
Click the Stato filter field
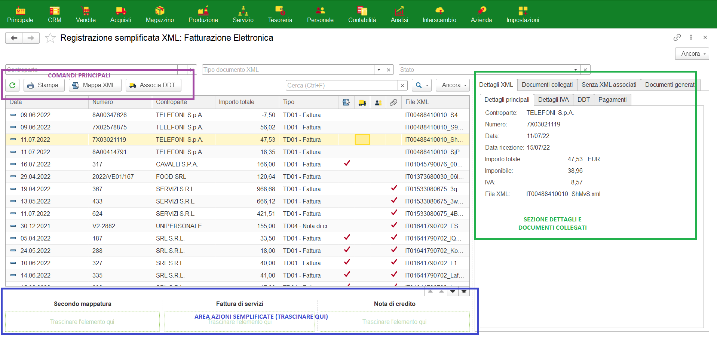pos(485,70)
